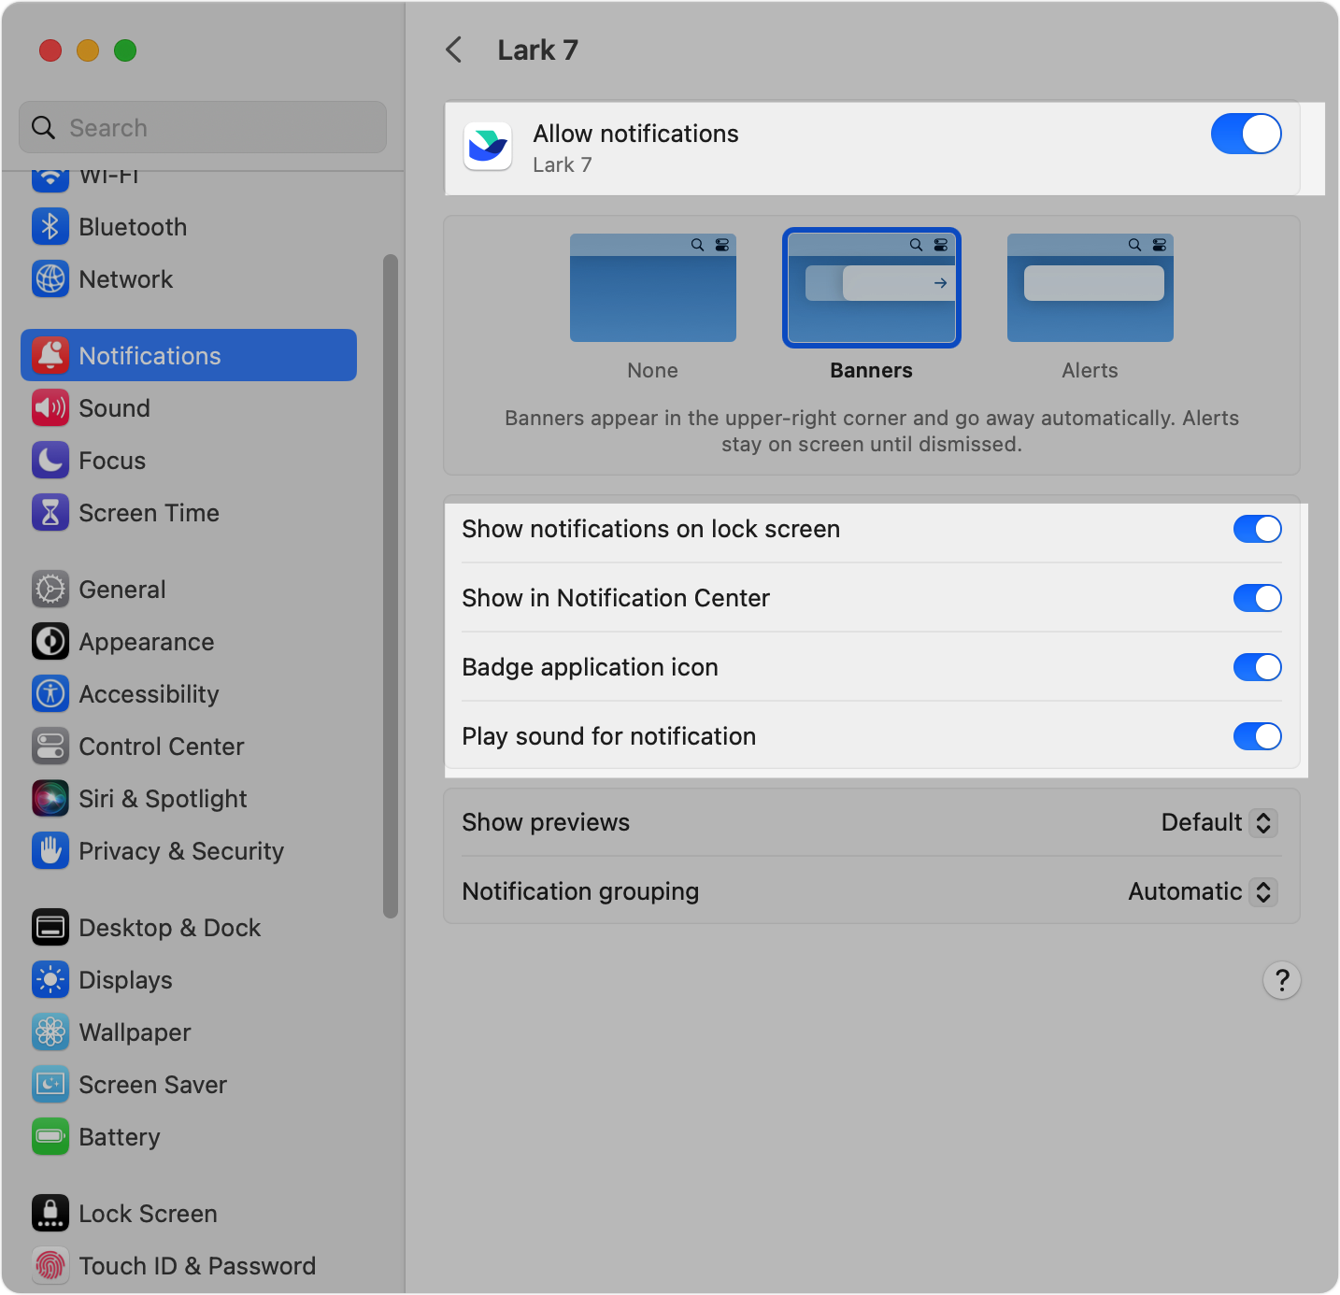Disable Badge application icon

[1257, 667]
